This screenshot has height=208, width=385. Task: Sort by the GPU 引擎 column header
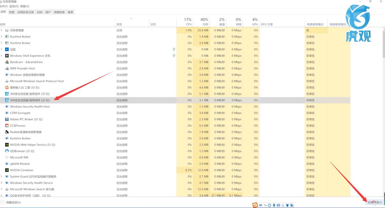282,22
